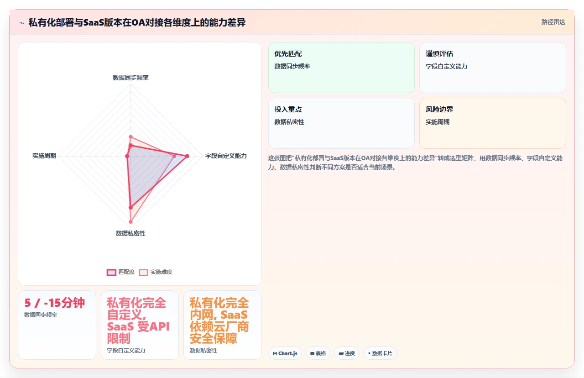
Task: Click the lightning icon beside the title
Action: (x=22, y=22)
